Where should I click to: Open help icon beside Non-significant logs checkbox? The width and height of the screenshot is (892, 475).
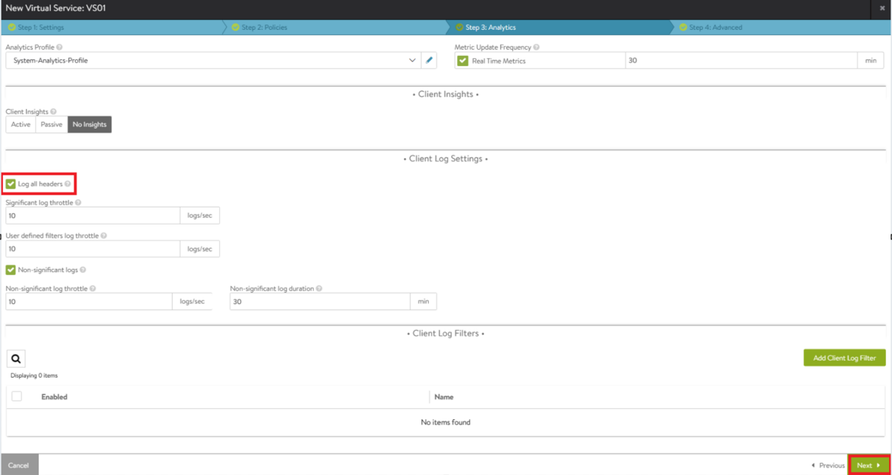83,271
